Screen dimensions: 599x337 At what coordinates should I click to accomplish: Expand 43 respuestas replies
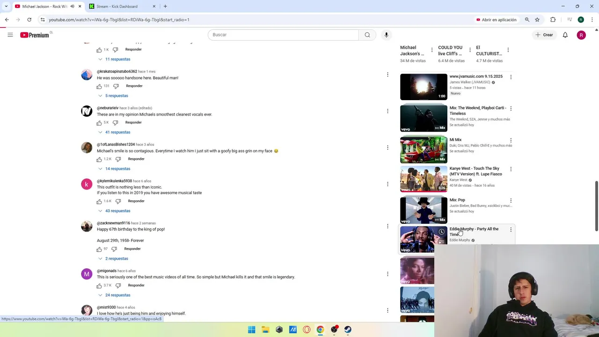point(114,211)
